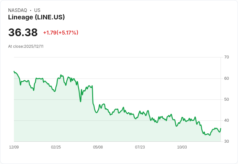Click the 70 value on the y-axis

pos(226,57)
